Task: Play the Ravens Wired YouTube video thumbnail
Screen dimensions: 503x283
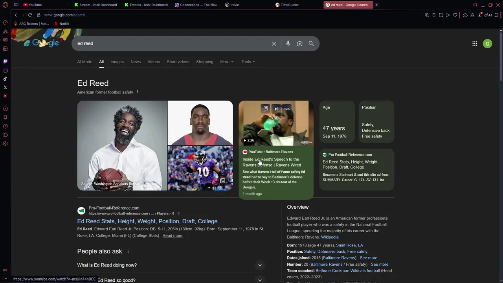Action: tap(276, 123)
